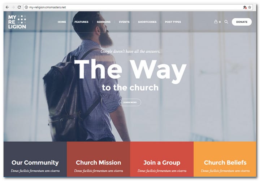This screenshot has height=181, width=260.
Task: Click the browser forward arrow
Action: click(x=13, y=7)
